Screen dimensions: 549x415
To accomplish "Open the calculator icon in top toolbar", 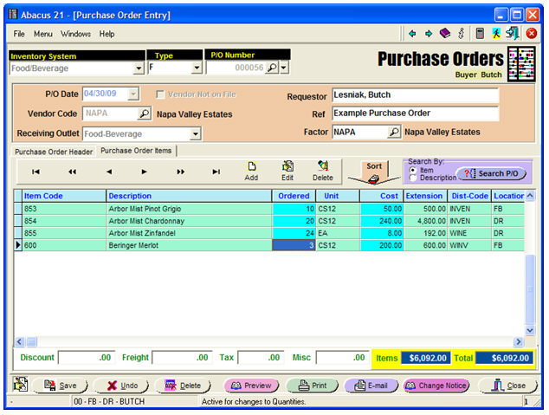I will pos(479,33).
